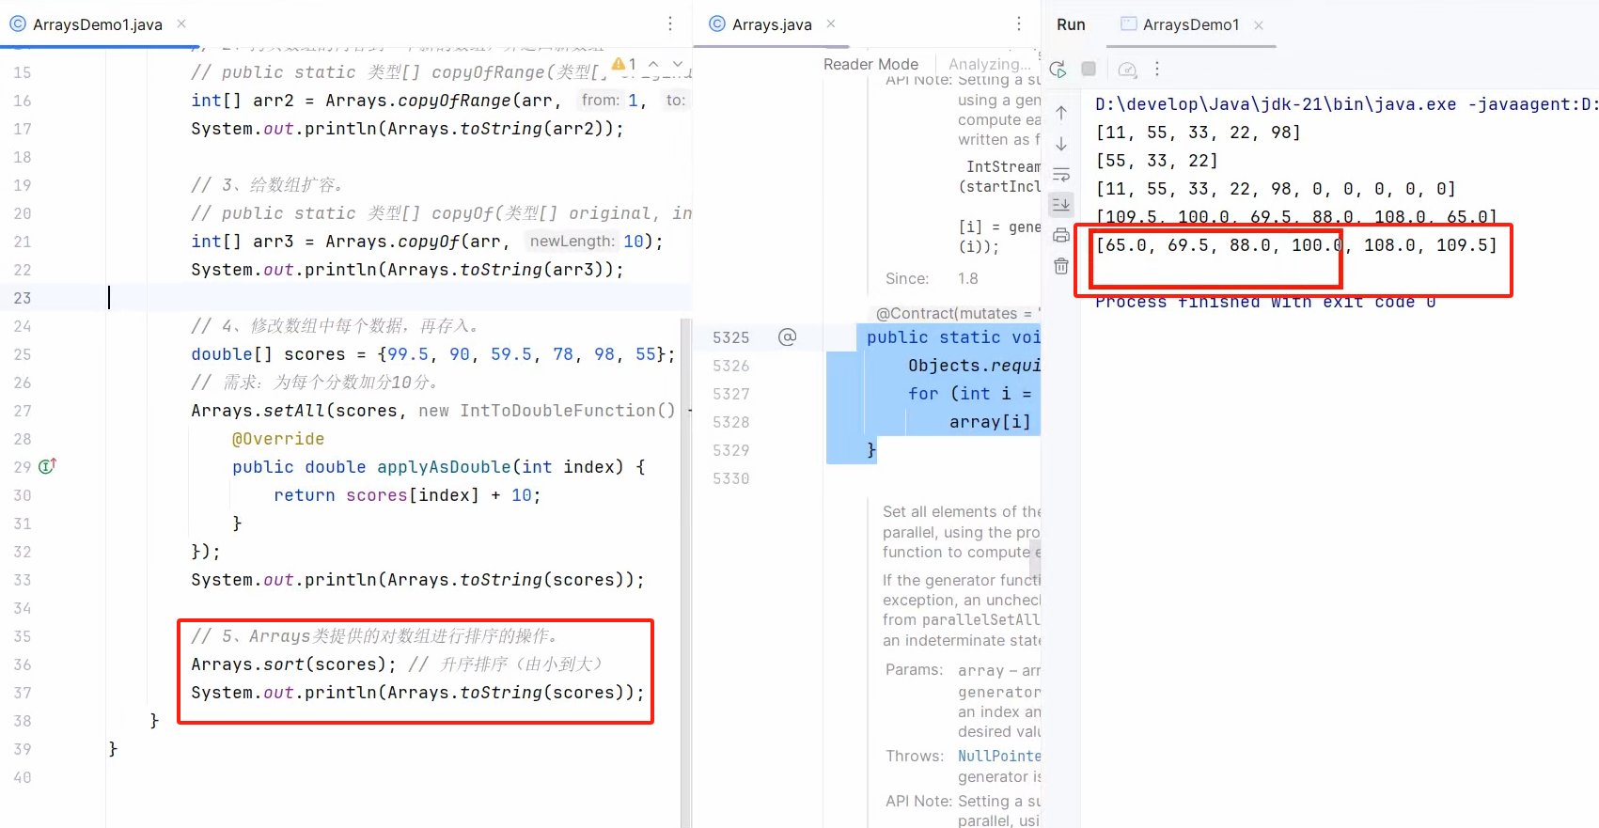Close the Arrays.java editor tab
Image resolution: width=1599 pixels, height=828 pixels.
coord(831,23)
